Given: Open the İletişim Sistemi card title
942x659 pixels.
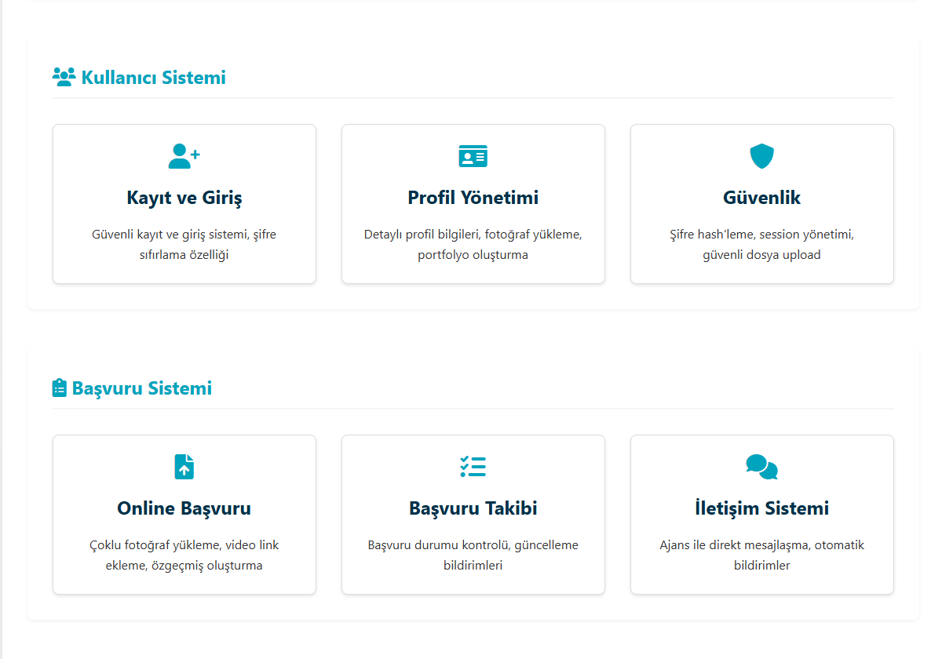Looking at the screenshot, I should (x=761, y=508).
